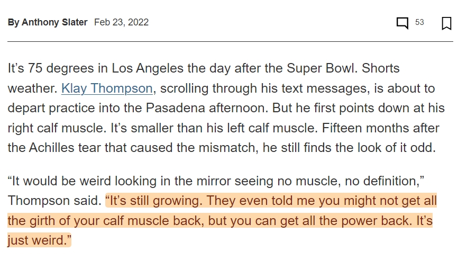Click the Feb 23, 2022 publish date
The image size is (458, 260).
pos(121,22)
